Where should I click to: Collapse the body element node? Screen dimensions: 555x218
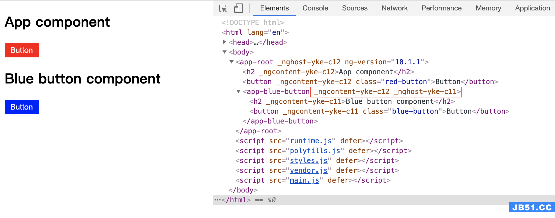(224, 52)
